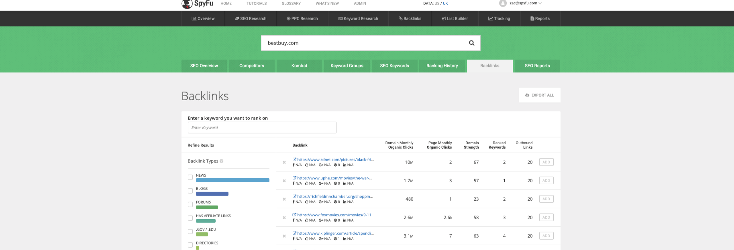Enable the BLOGS backlink type checkbox
Screen dimensions: 734x250
point(190,191)
